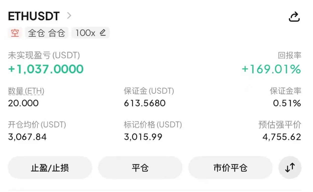This screenshot has width=313, height=192.
Task: Click the 市价平仓 market close button
Action: pyautogui.click(x=230, y=168)
